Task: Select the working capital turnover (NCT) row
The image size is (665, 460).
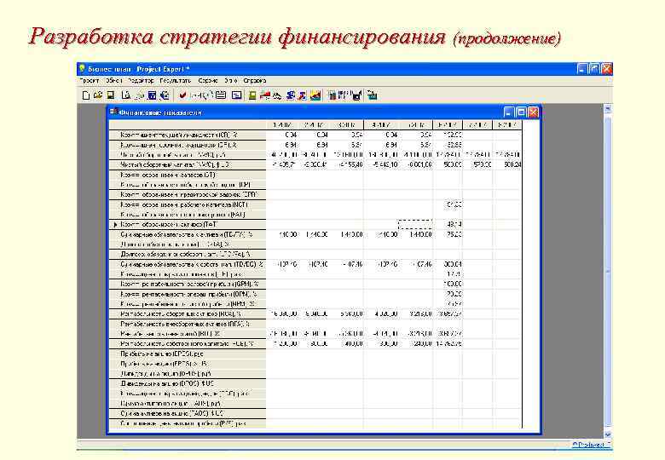Action: (188, 204)
